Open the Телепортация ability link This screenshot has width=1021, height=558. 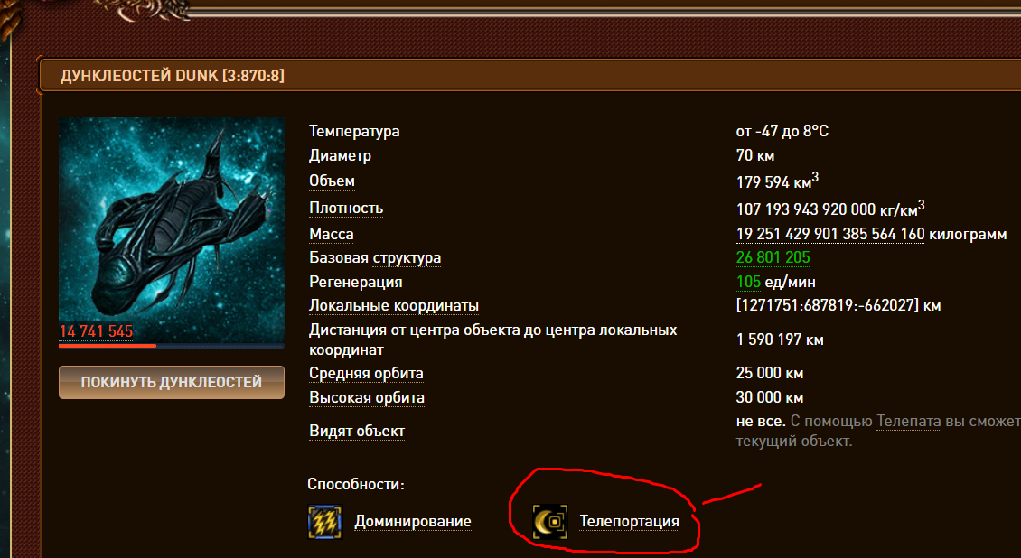point(629,522)
